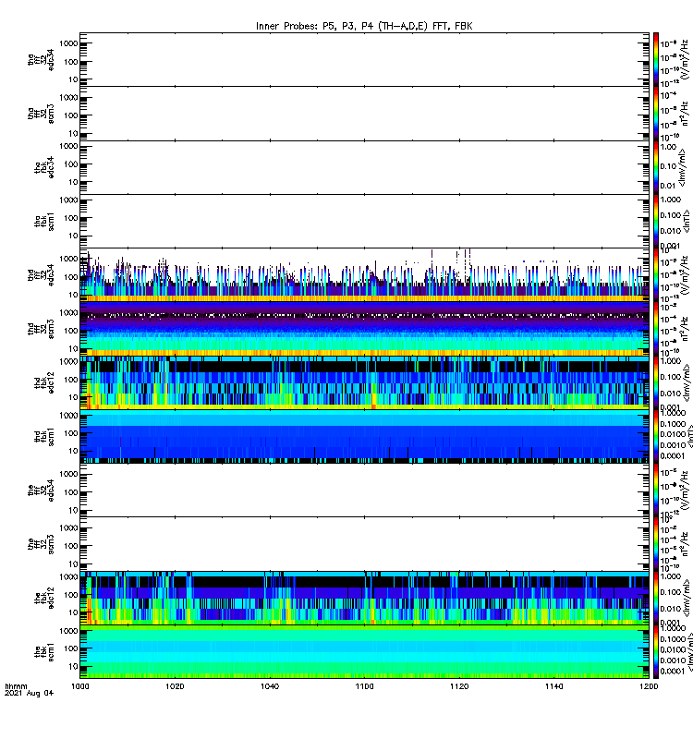Select the "thd fff 32 scm3" panel label
The height and width of the screenshot is (739, 693).
pos(41,329)
